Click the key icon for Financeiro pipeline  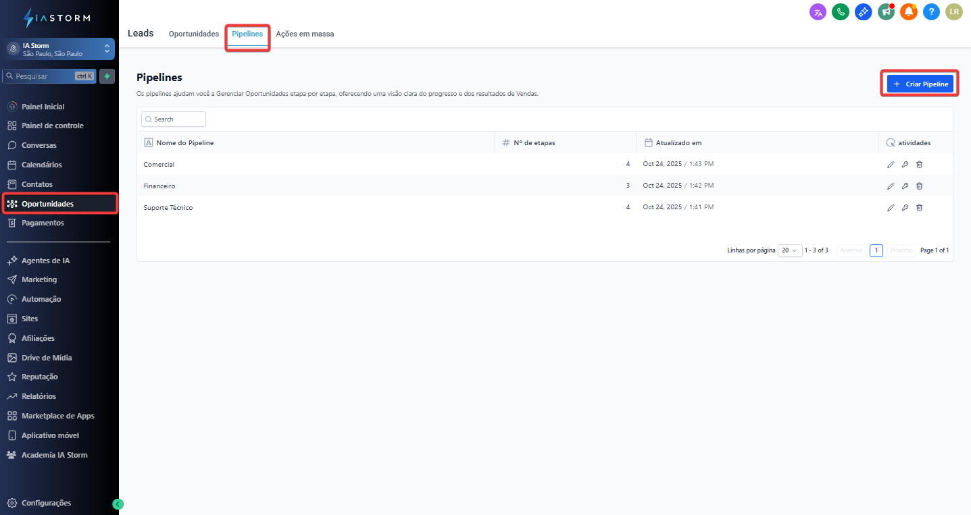[905, 186]
